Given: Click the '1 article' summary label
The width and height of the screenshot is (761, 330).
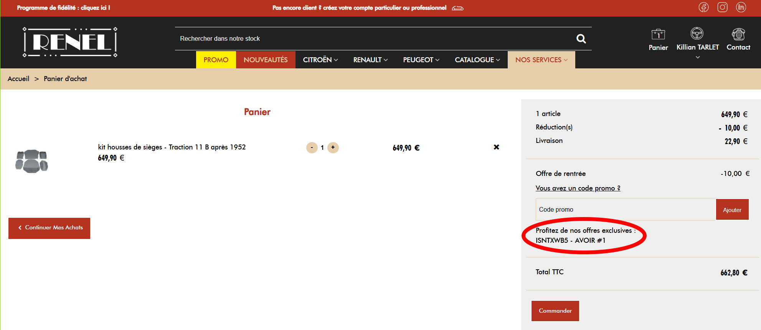Looking at the screenshot, I should 548,114.
